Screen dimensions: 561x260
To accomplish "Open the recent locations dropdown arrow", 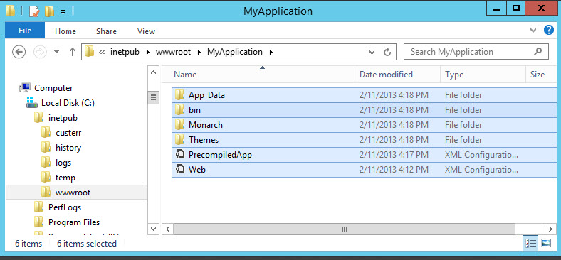I will tap(56, 52).
